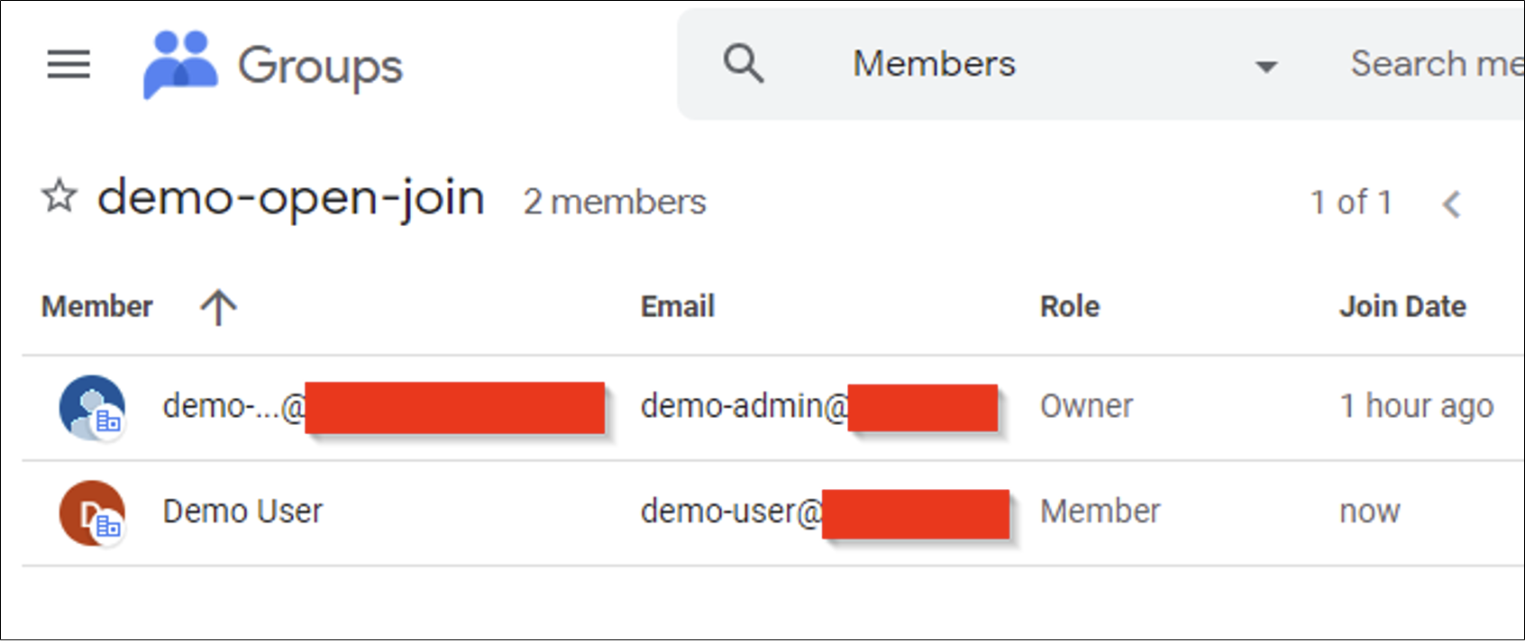Star the demo-open-join group
The image size is (1525, 643).
tap(59, 195)
